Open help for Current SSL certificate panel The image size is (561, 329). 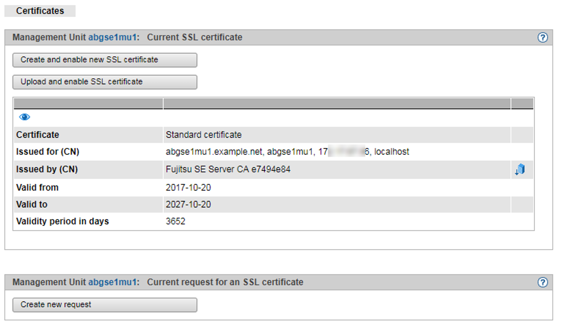(542, 38)
